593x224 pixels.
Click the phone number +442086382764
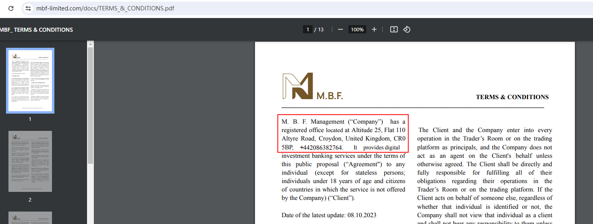(x=321, y=148)
